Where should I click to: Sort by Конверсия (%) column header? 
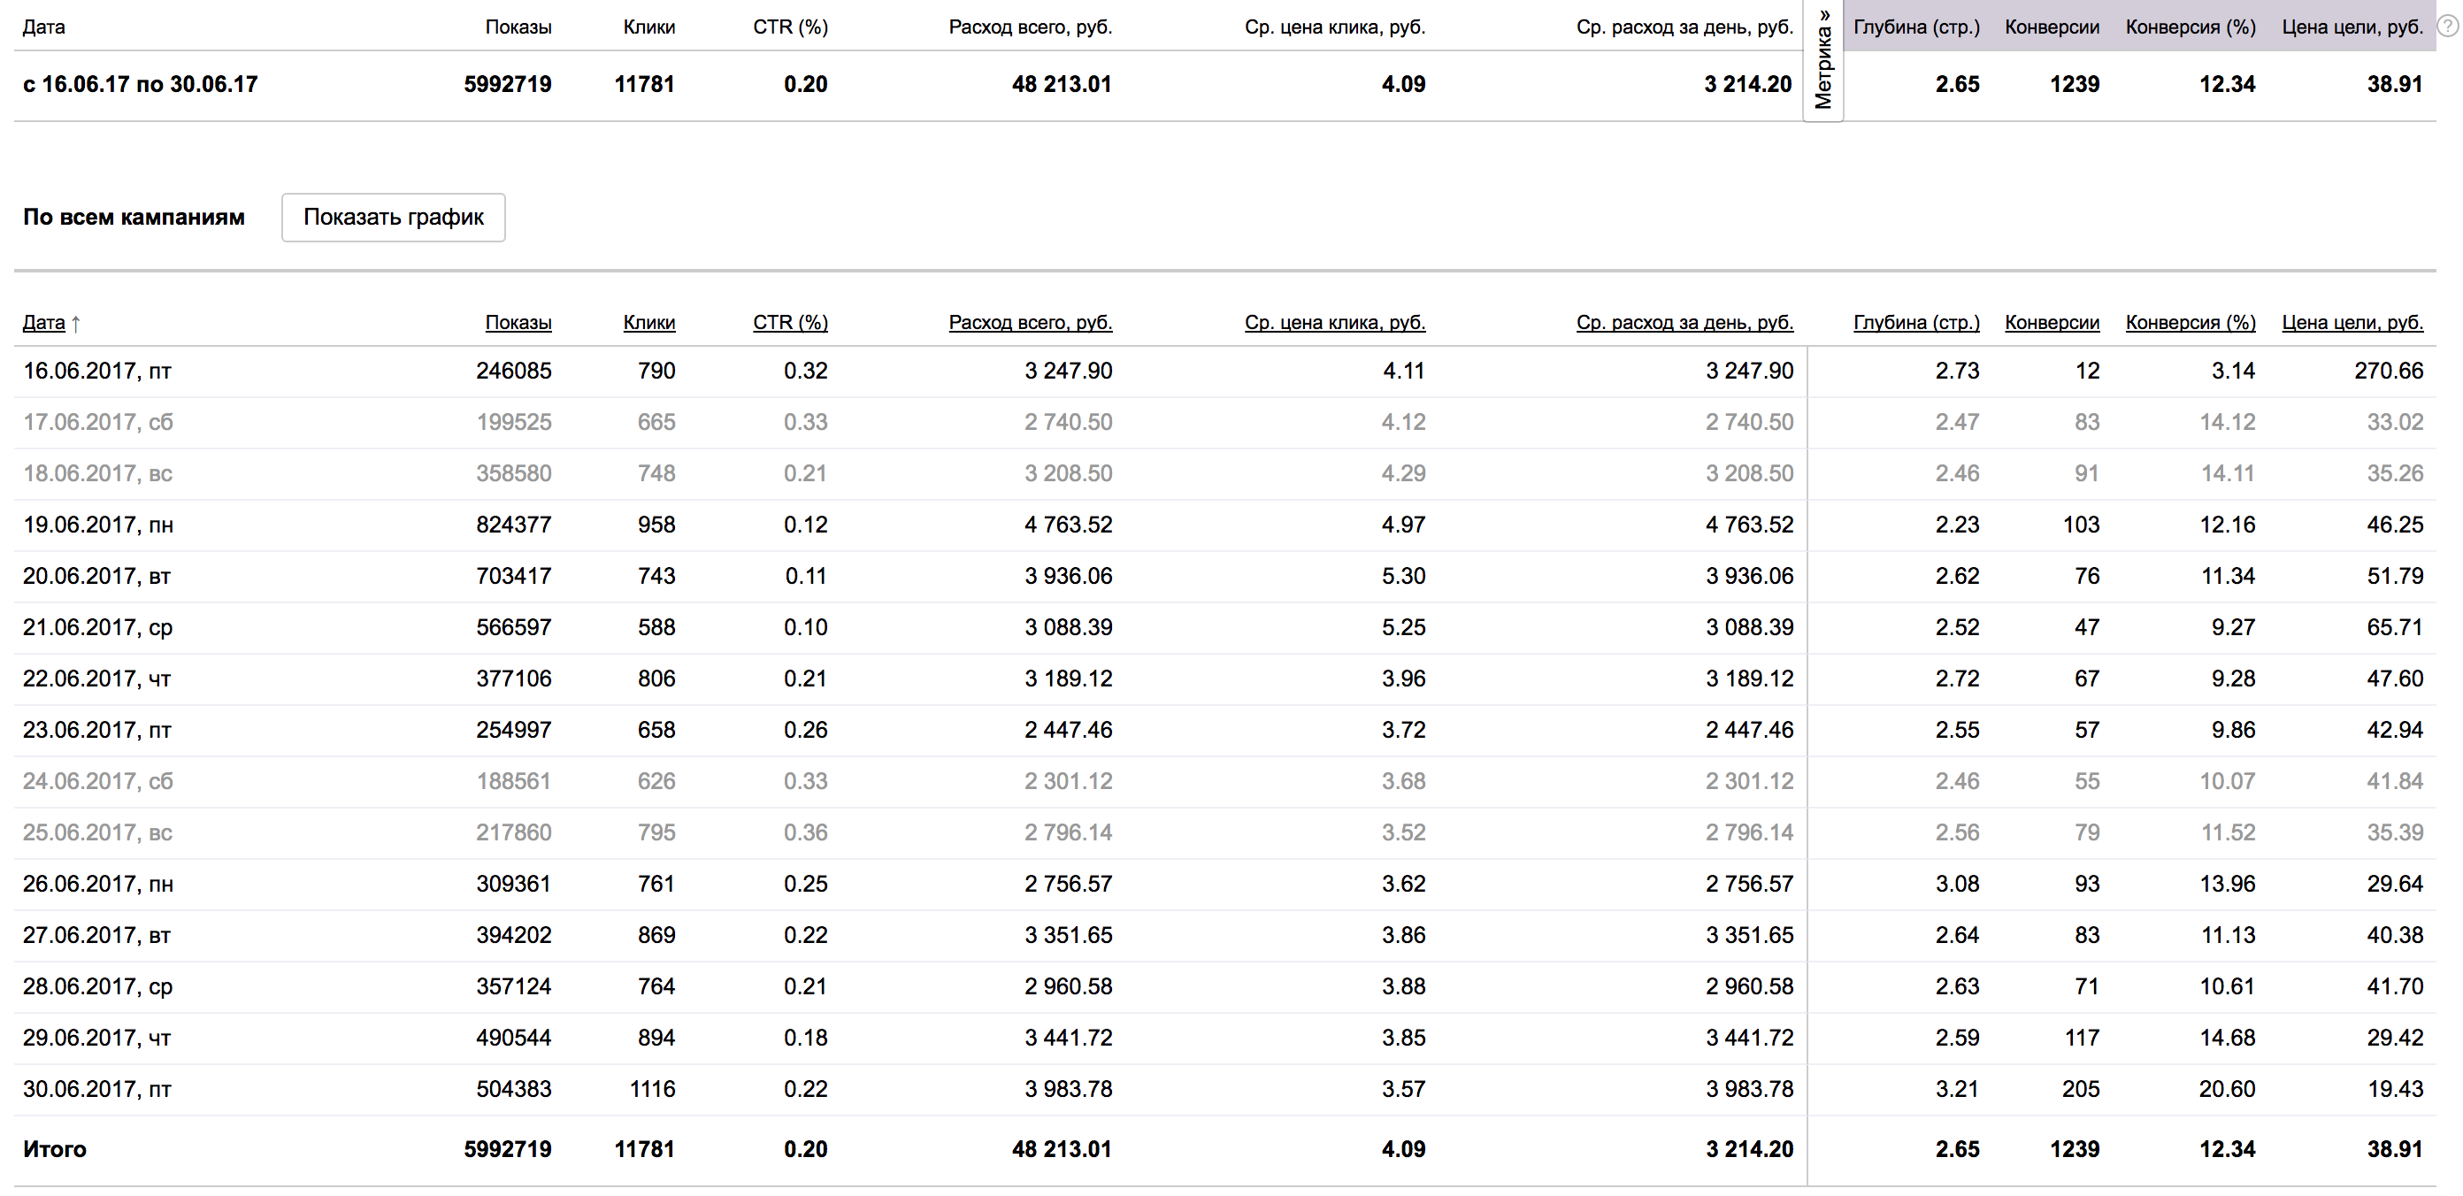2190,322
